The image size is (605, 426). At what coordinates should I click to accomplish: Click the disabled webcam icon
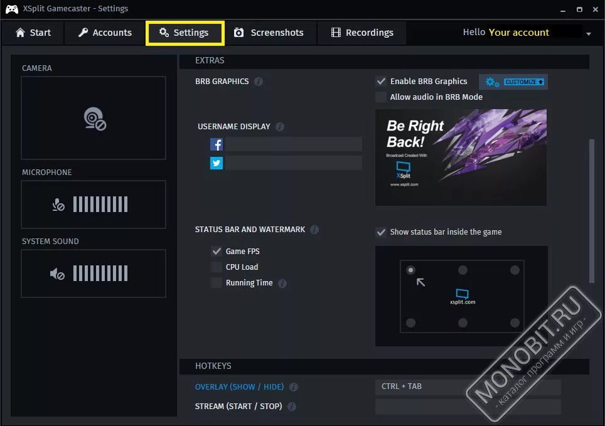(95, 119)
